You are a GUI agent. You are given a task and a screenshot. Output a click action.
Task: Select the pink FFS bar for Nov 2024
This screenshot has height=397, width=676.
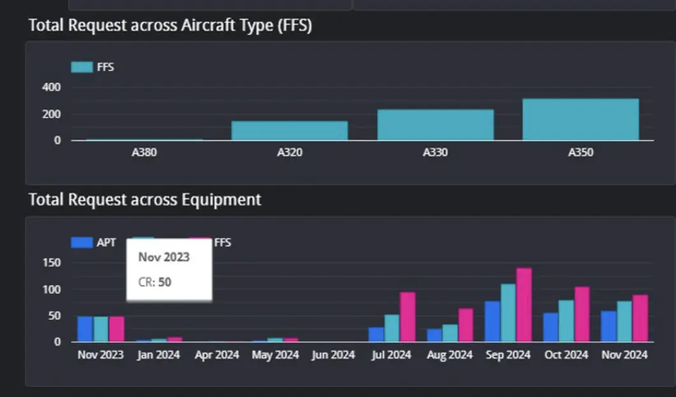(640, 318)
